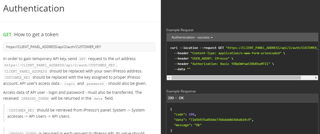Image resolution: width=320 pixels, height=134 pixels.
Task: Click the Authentication page heading
Action: point(34,8)
